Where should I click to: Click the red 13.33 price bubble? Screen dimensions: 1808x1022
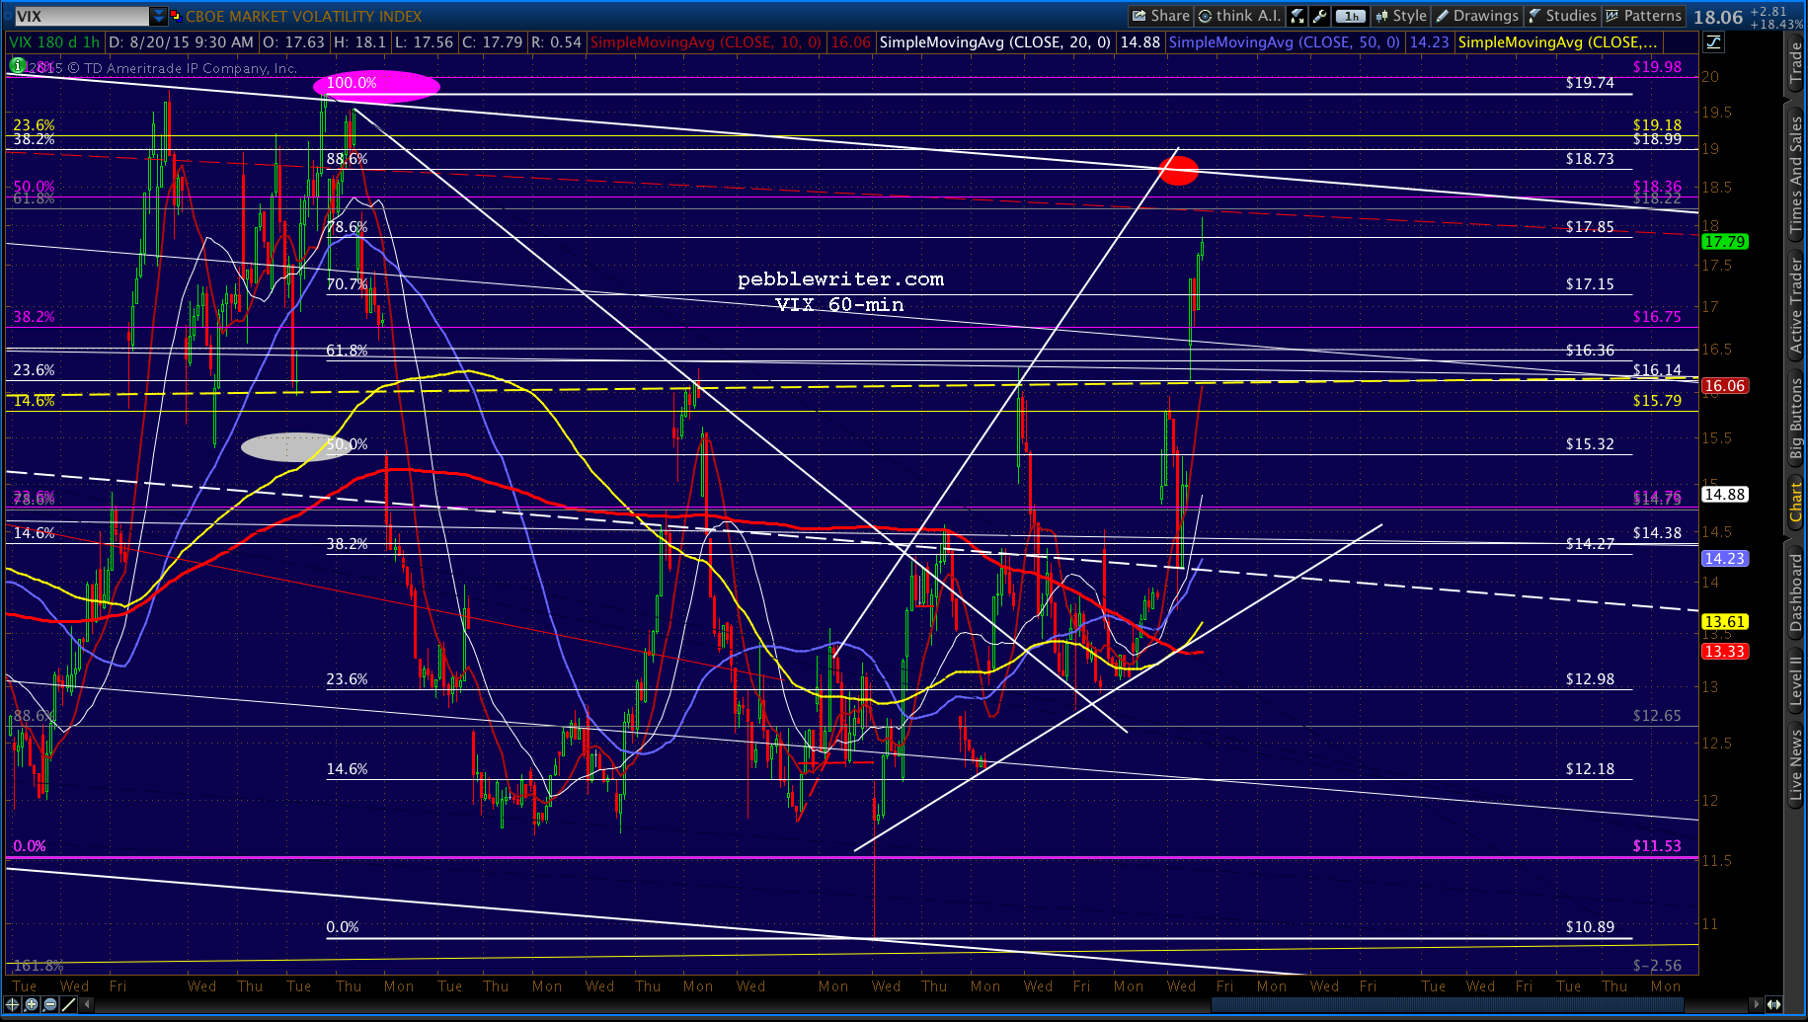click(1724, 652)
